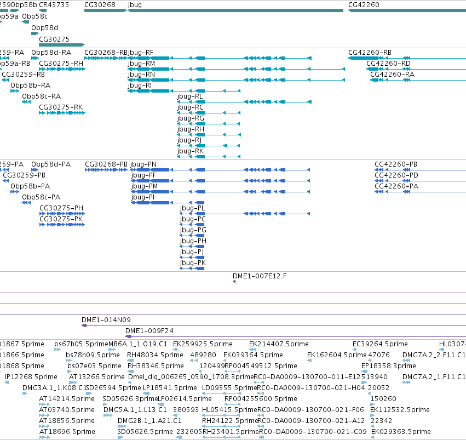Select the AT18696.5prime EST label
The image size is (466, 440).
[67, 432]
